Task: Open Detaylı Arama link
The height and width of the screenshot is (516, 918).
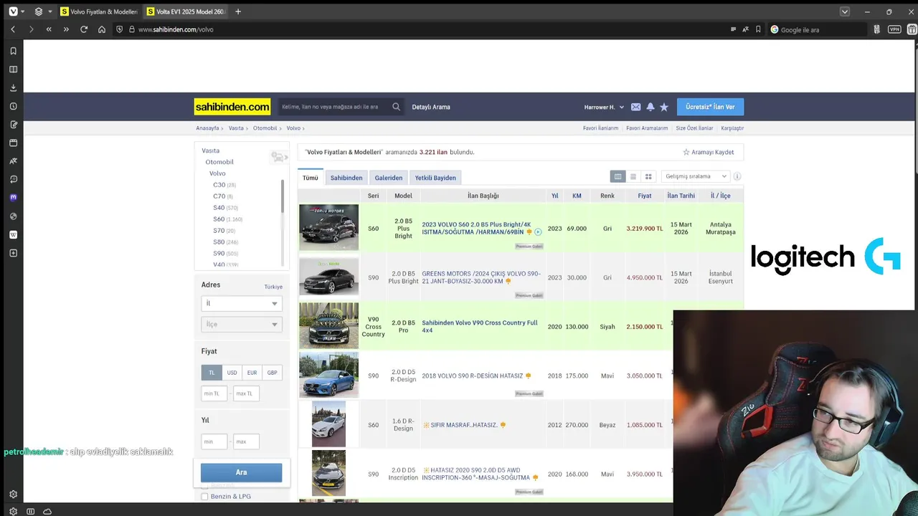Action: coord(431,107)
